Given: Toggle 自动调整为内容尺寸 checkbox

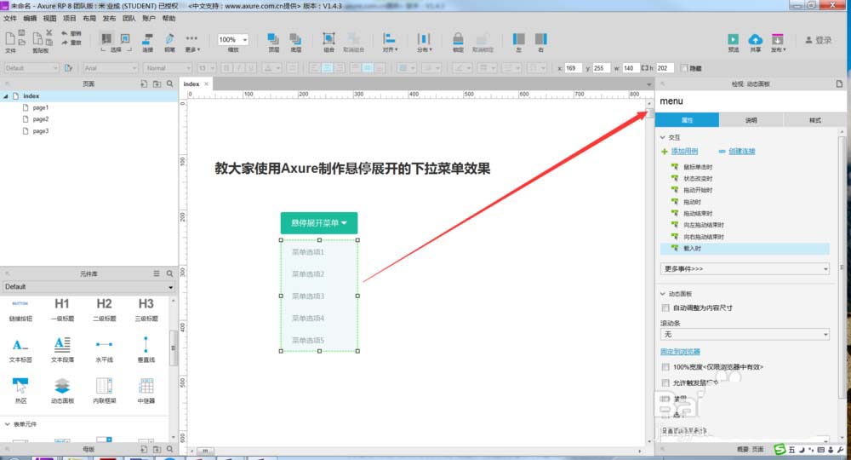Looking at the screenshot, I should [x=665, y=308].
